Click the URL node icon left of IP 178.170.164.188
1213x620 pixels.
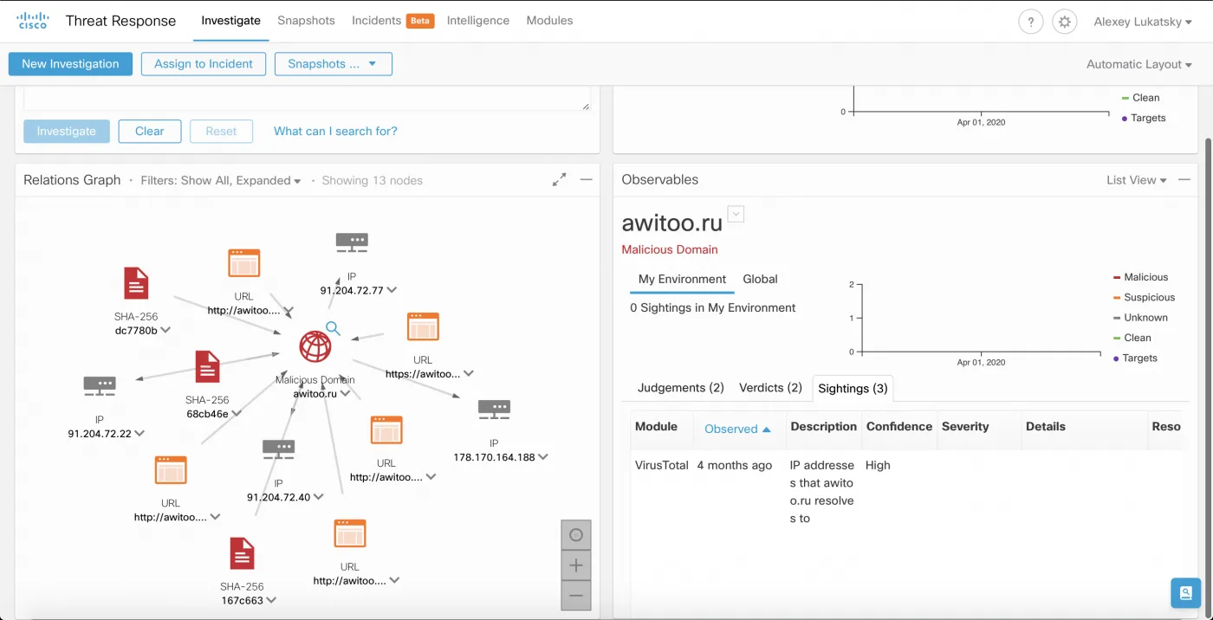(x=386, y=430)
